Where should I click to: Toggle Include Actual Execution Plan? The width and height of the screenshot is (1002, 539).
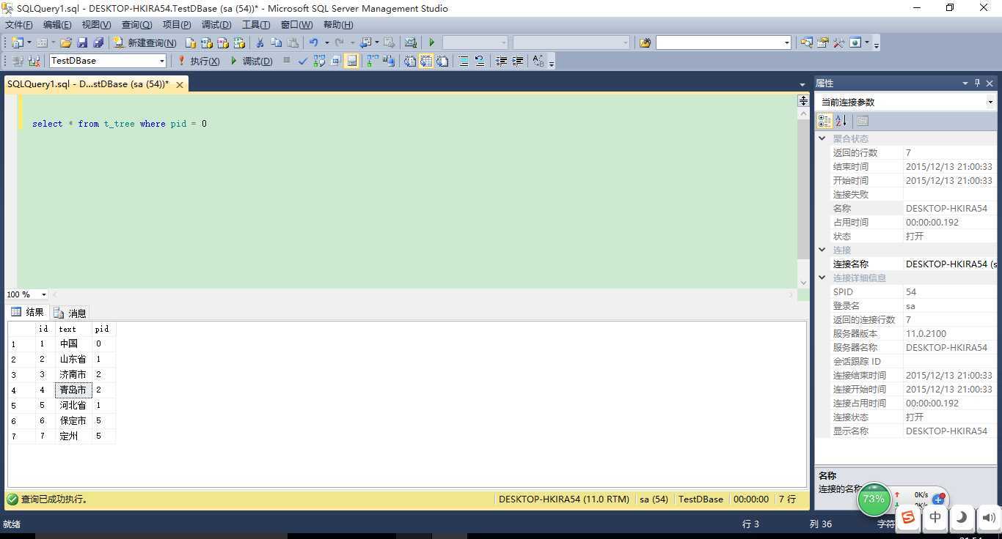pos(372,61)
